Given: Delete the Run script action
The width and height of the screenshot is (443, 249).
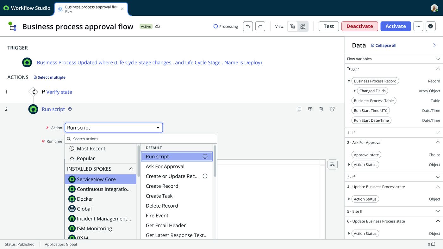Looking at the screenshot, I should pos(321,109).
